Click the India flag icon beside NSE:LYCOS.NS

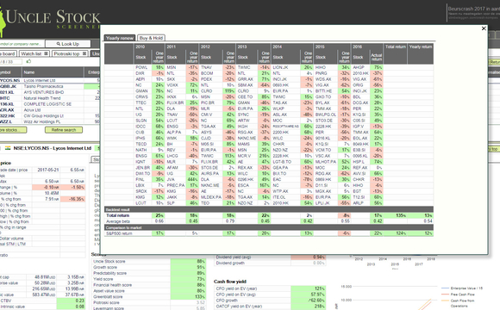pos(8,148)
